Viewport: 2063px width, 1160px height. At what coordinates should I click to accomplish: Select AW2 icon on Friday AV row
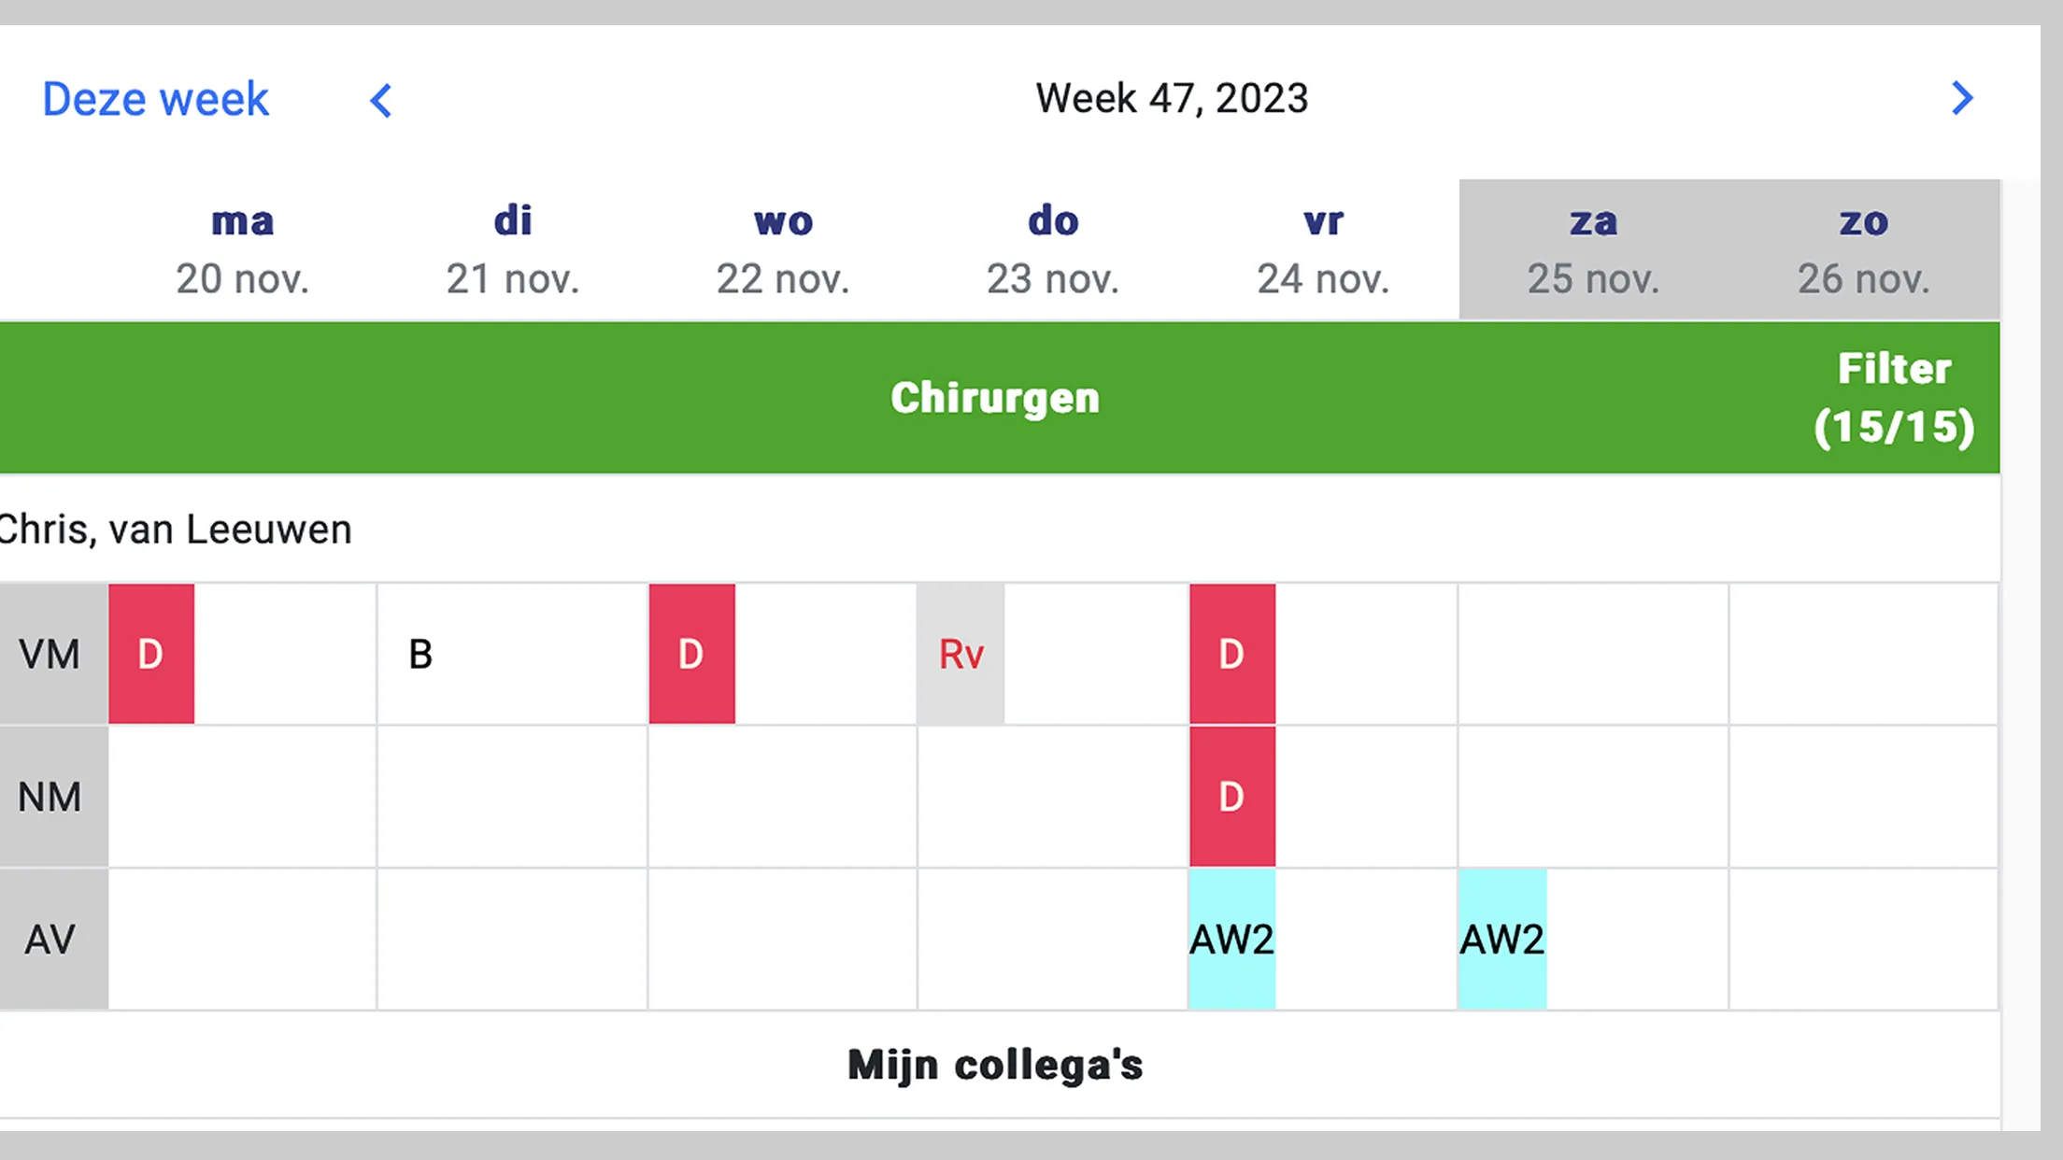(1229, 938)
